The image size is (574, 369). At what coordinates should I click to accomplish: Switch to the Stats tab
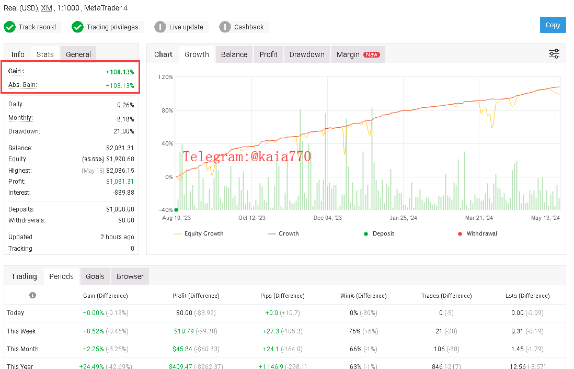pyautogui.click(x=45, y=54)
